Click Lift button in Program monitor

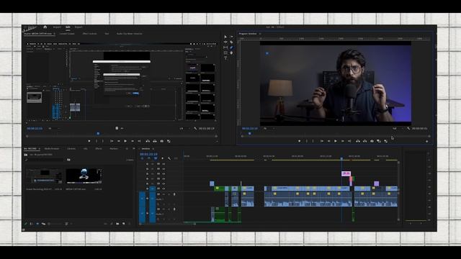pyautogui.click(x=358, y=141)
